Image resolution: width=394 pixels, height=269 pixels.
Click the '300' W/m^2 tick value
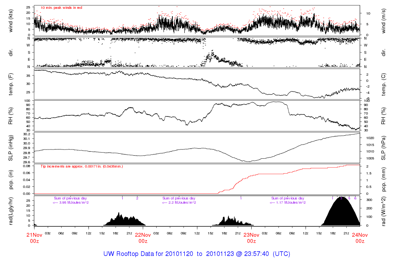(369, 200)
